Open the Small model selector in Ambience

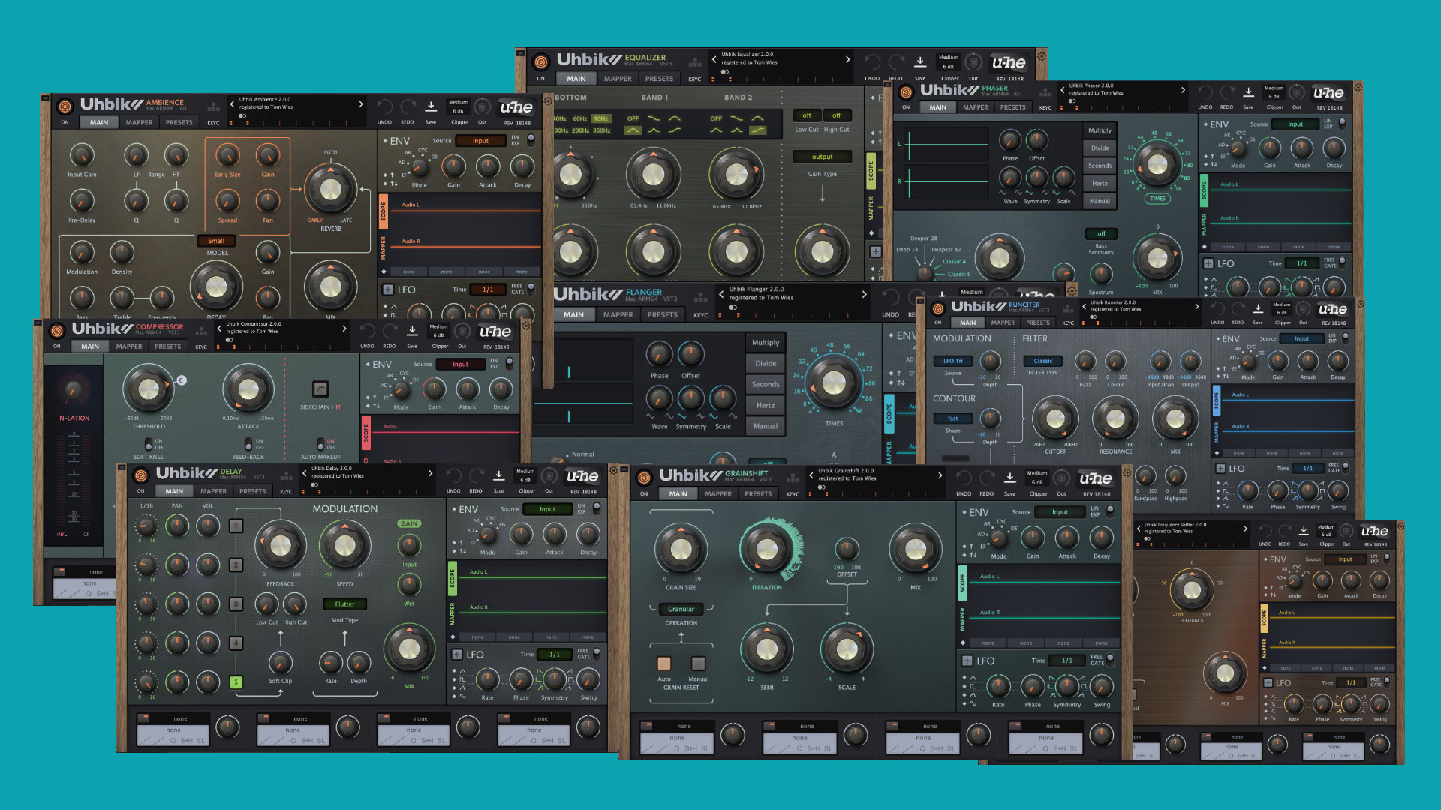pos(216,241)
